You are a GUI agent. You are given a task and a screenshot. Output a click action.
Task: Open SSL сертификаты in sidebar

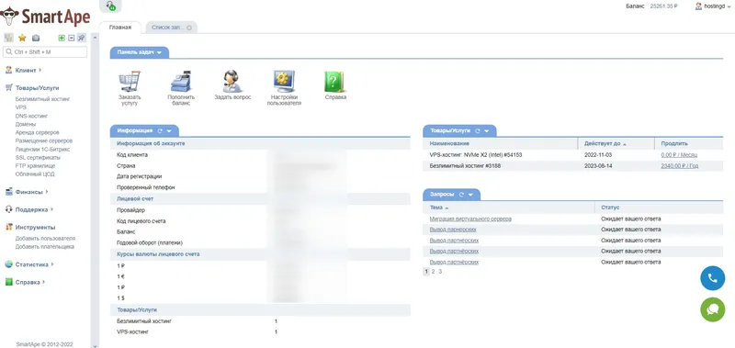38,158
